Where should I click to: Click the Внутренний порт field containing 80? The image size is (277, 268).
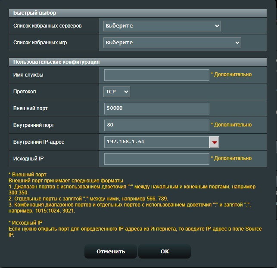coord(156,125)
